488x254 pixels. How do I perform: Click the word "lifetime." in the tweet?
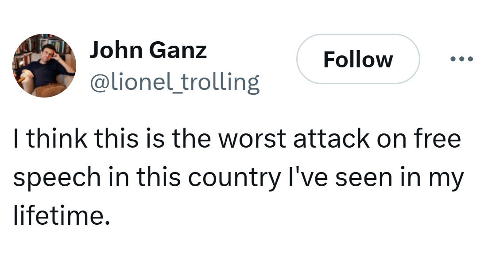tap(61, 216)
